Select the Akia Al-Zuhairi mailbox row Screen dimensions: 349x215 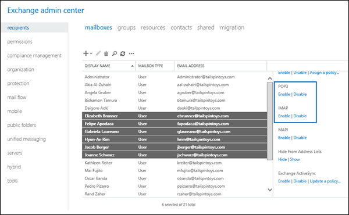coord(174,85)
